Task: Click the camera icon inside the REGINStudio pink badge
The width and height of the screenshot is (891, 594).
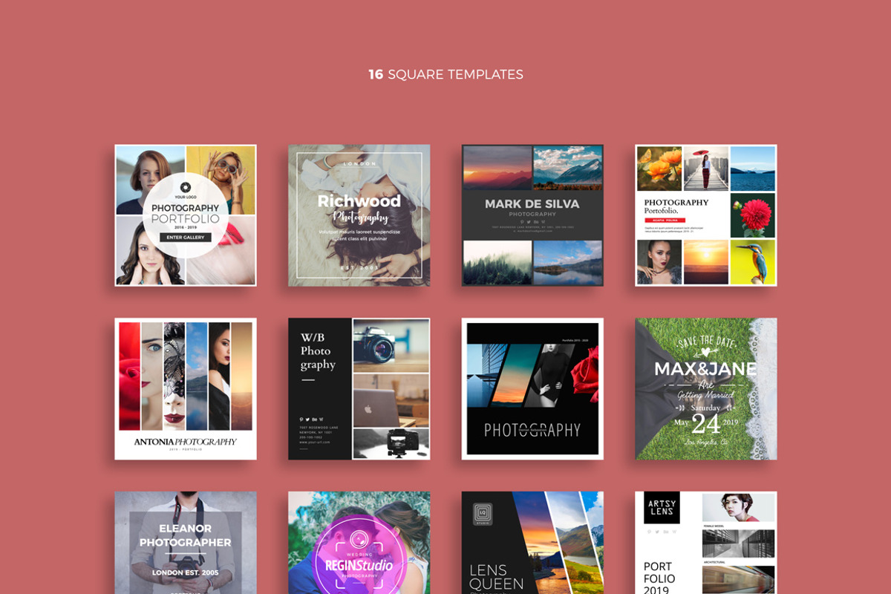Action: point(359,540)
